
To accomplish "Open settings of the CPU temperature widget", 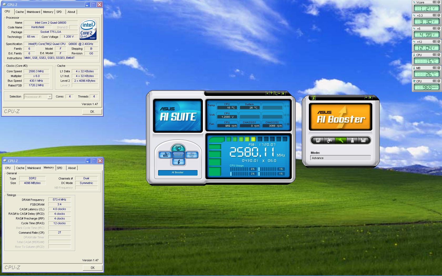I will (x=435, y=55).
